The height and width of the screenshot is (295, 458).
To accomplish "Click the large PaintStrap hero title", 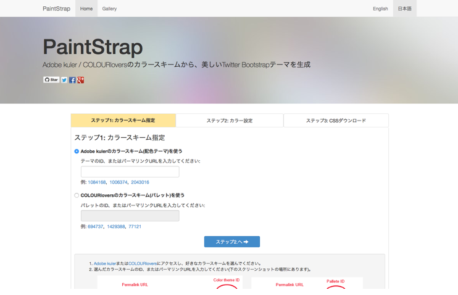I will (x=93, y=47).
